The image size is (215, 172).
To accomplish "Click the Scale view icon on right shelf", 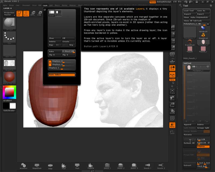I will point(172,105).
